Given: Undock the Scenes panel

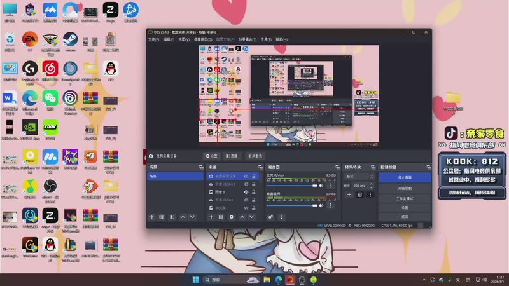Looking at the screenshot, I should point(201,167).
